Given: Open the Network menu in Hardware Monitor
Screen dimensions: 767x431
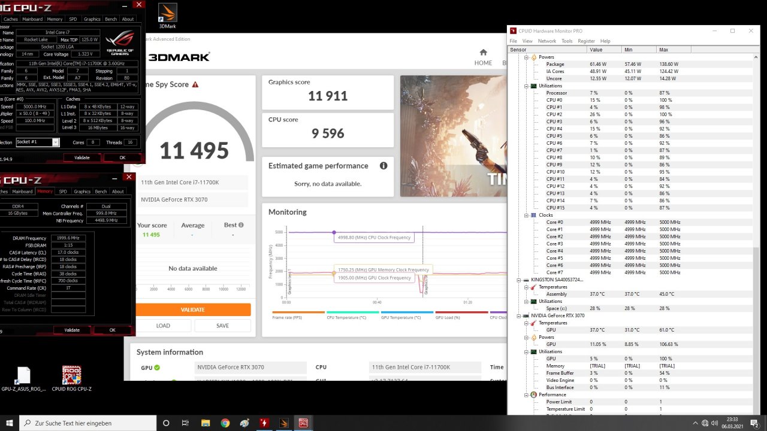Looking at the screenshot, I should point(546,41).
